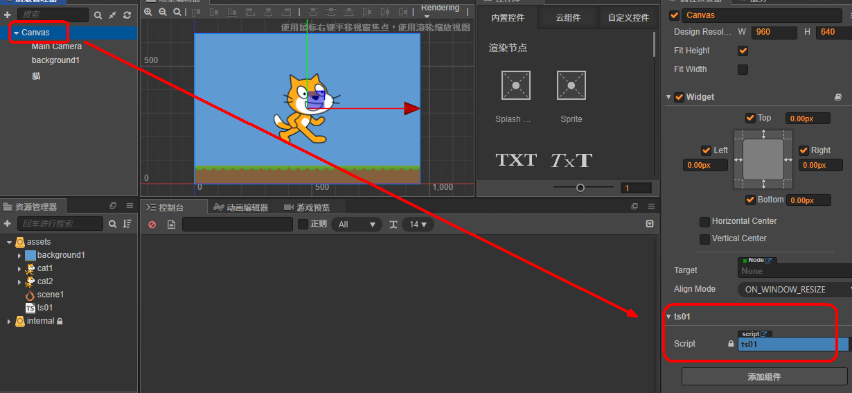The height and width of the screenshot is (393, 852).
Task: Uncheck the Widget Bottom alignment checkbox
Action: point(750,200)
